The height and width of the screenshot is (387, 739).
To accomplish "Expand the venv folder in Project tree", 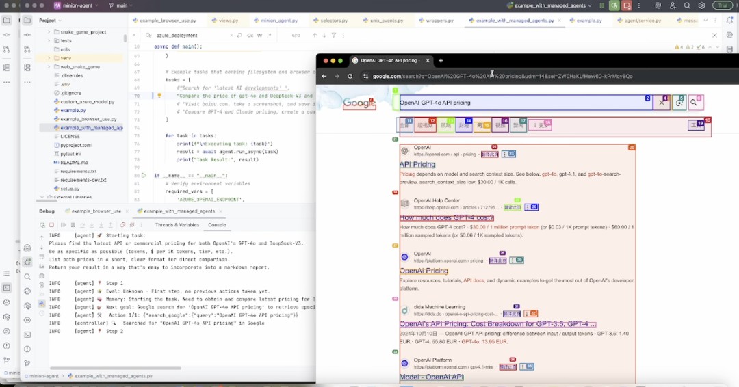I will coord(49,58).
